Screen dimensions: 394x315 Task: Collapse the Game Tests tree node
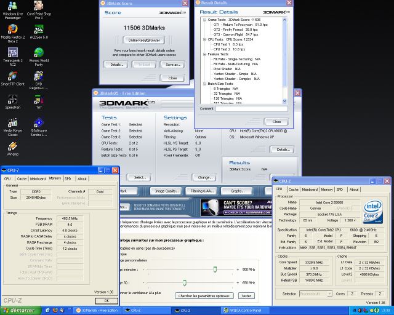204,20
